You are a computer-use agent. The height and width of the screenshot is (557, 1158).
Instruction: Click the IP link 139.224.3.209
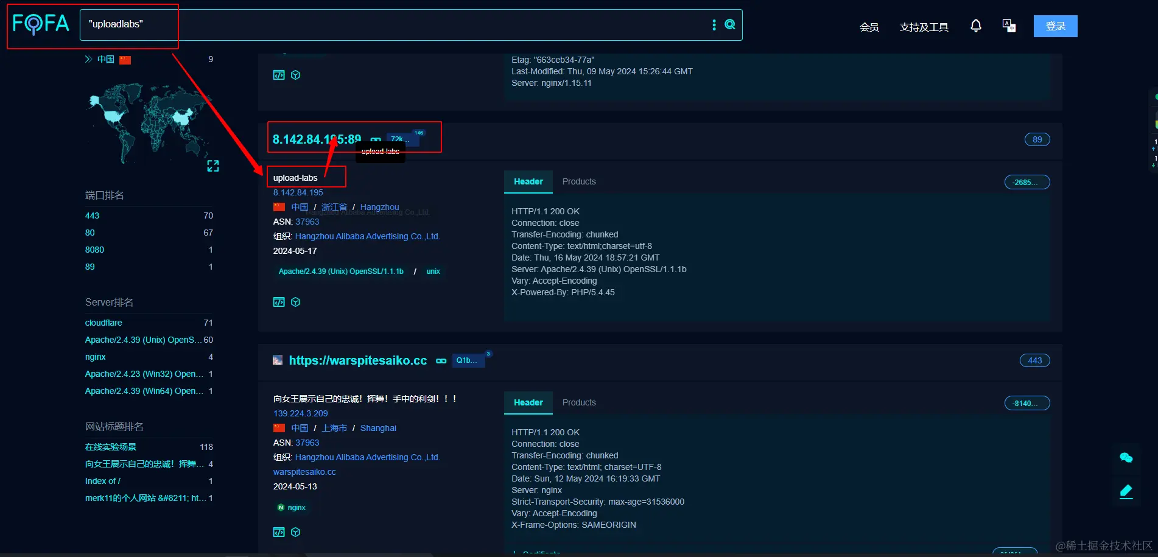click(301, 413)
